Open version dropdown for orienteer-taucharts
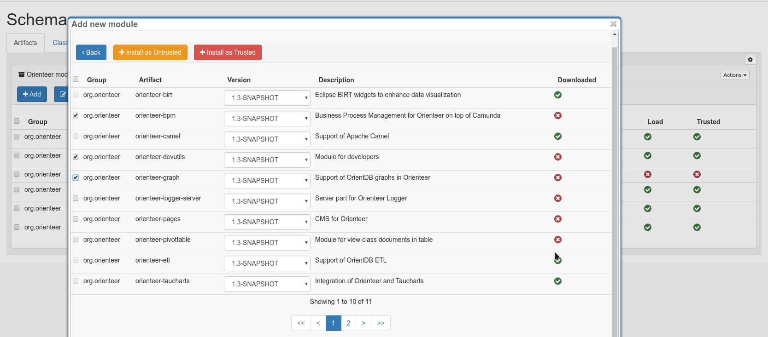Screen dimensions: 768x337 point(267,284)
